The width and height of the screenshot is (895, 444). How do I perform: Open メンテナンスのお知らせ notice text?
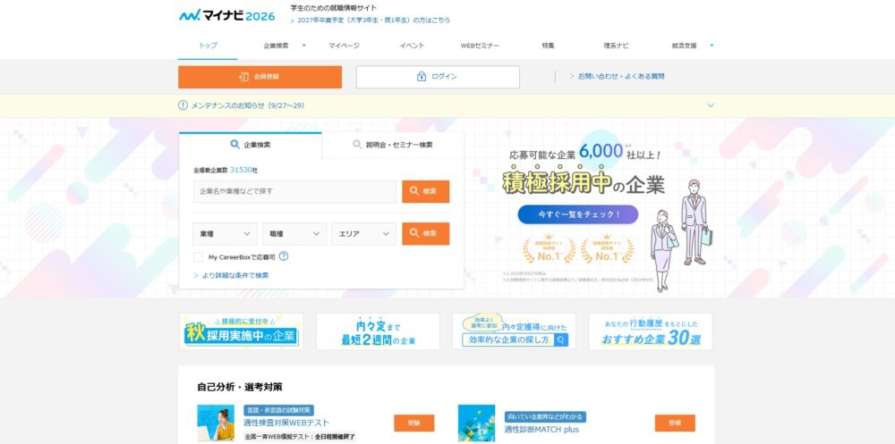[247, 105]
